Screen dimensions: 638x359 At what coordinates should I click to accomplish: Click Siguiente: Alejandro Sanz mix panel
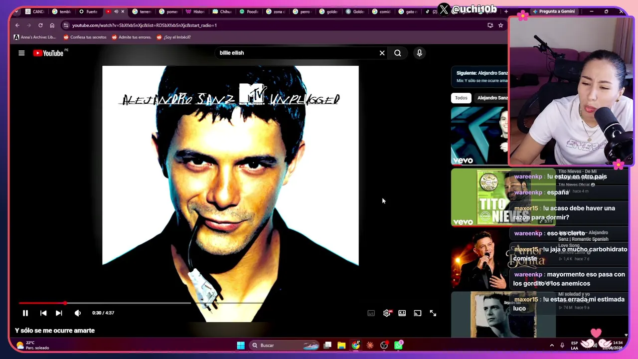[479, 77]
